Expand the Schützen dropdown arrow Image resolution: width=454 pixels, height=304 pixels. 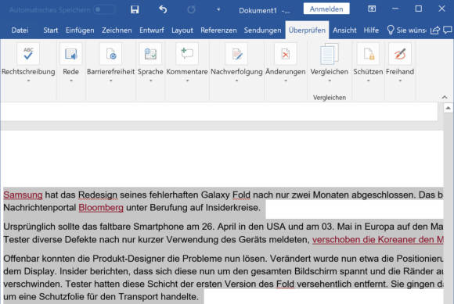(x=369, y=80)
